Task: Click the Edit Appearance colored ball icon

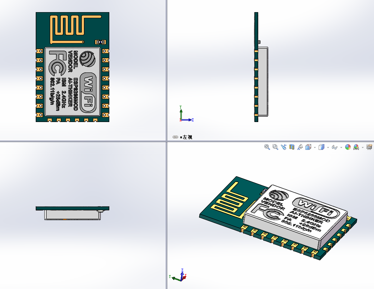Action: [348, 147]
